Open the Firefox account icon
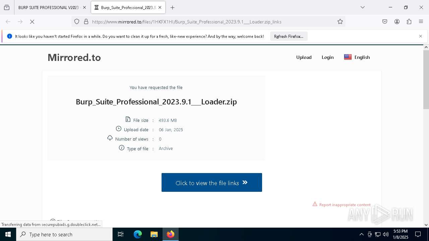 397,22
